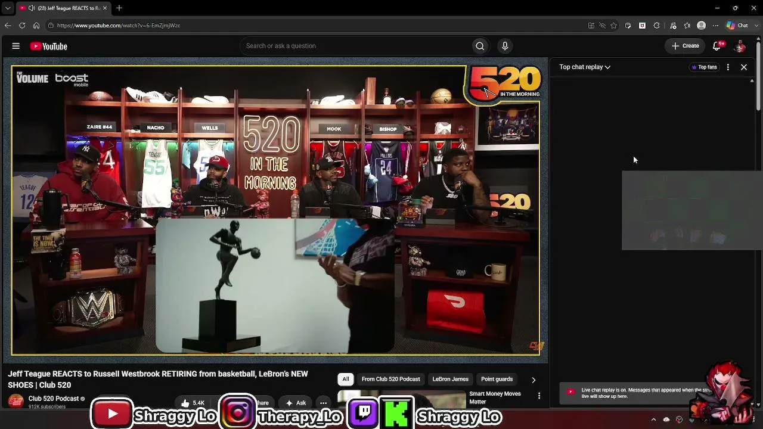
Task: Select the All filter chip
Action: click(x=346, y=379)
